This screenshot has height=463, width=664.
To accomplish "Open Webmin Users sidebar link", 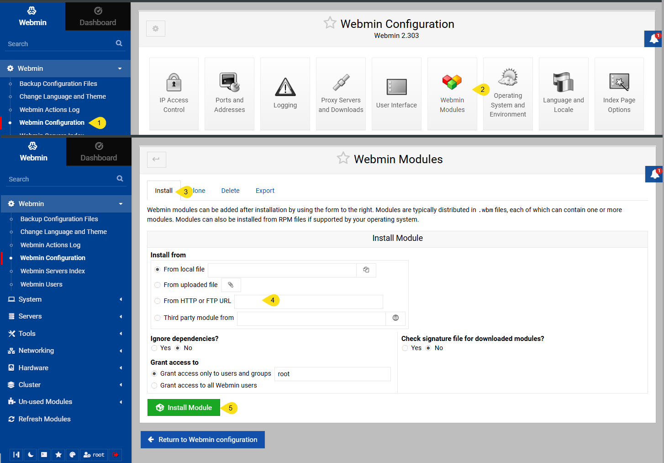I will (41, 284).
